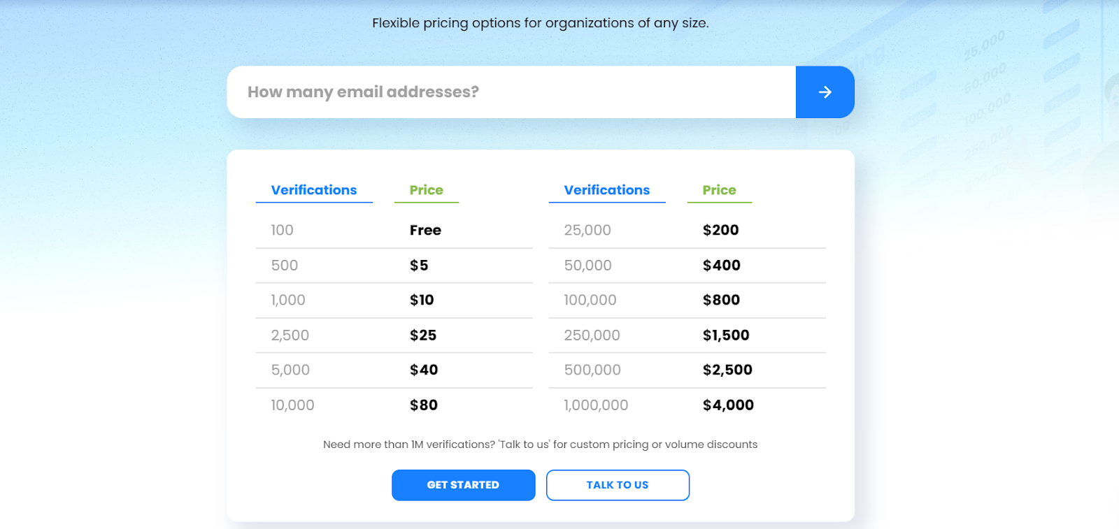Select the 5,000 verifications $40 row
The image size is (1119, 529).
(x=394, y=370)
